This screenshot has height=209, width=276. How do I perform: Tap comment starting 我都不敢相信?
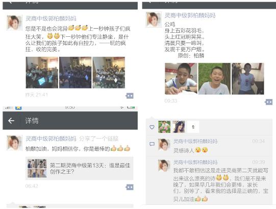pyautogui.click(x=221, y=185)
